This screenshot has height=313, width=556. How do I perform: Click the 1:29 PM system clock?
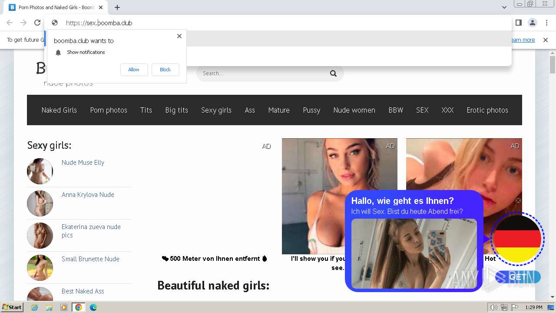pos(533,307)
